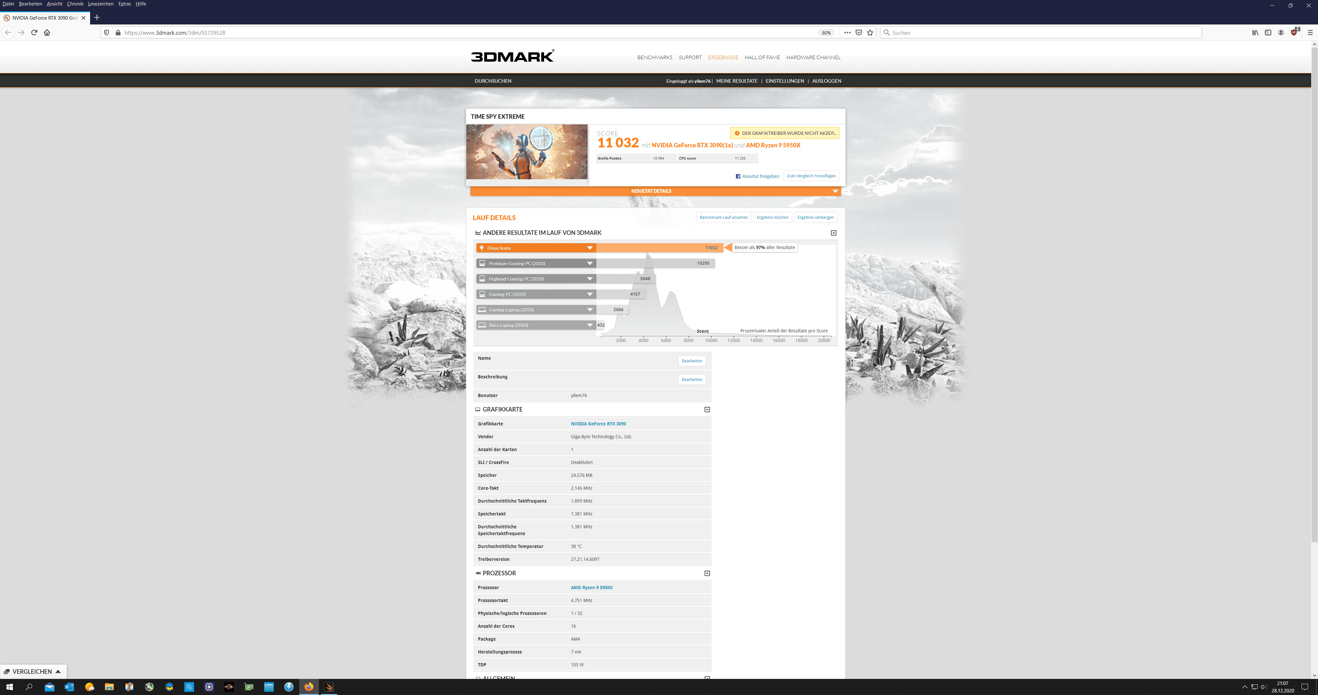Click the Firefox home button
This screenshot has width=1318, height=695.
pyautogui.click(x=47, y=32)
